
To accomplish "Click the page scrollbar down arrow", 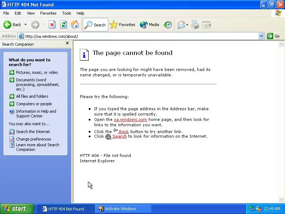I will click(281, 199).
